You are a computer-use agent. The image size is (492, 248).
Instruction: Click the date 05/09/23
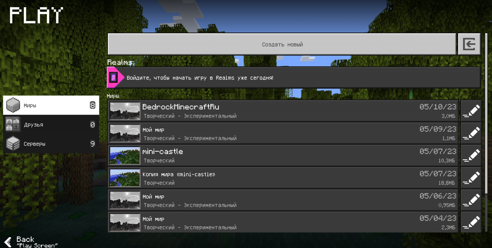point(438,129)
